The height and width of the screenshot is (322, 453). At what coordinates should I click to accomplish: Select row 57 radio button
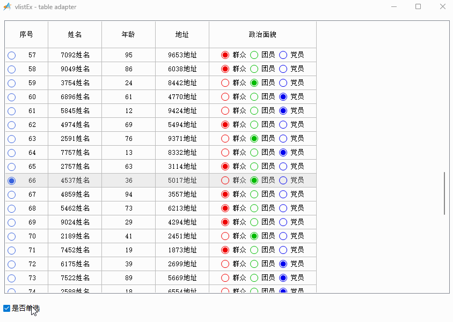(12, 55)
